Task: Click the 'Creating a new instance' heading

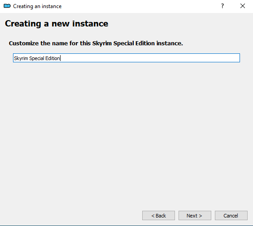Action: (x=57, y=24)
